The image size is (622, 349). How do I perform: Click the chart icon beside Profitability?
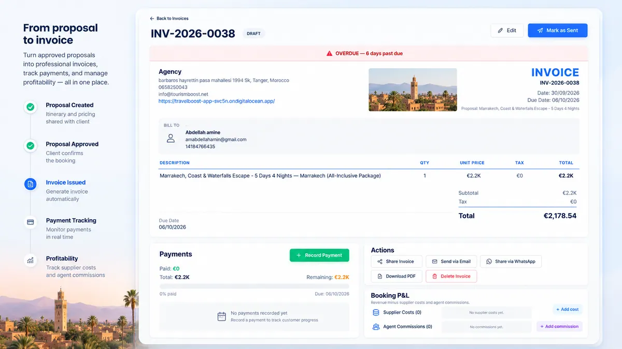point(31,261)
